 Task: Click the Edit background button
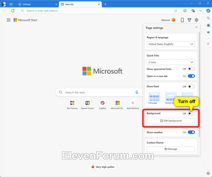pos(171,121)
